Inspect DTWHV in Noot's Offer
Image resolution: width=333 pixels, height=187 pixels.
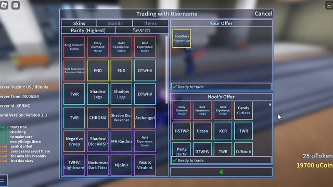(202, 150)
